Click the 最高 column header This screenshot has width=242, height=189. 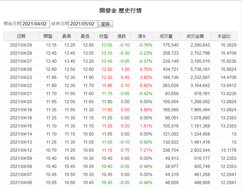(67, 36)
